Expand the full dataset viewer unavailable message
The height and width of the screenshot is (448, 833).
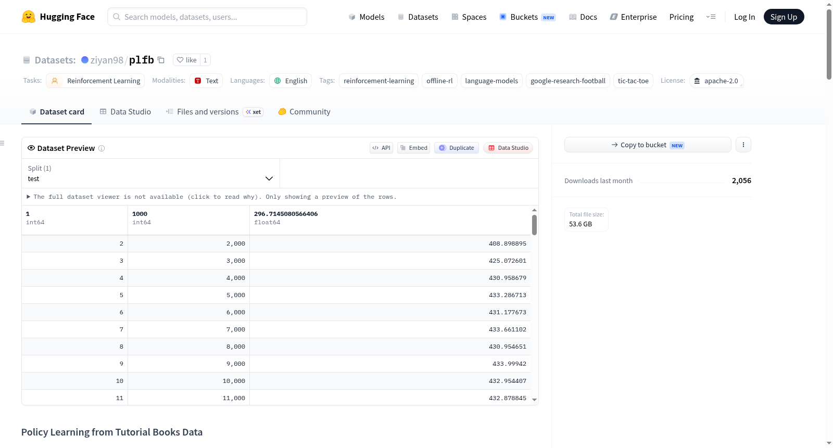[211, 197]
